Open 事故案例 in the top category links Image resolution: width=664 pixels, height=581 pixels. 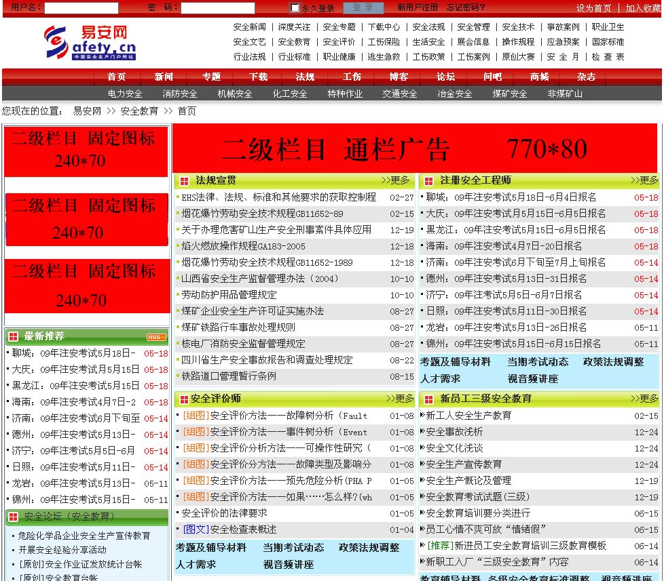point(564,27)
